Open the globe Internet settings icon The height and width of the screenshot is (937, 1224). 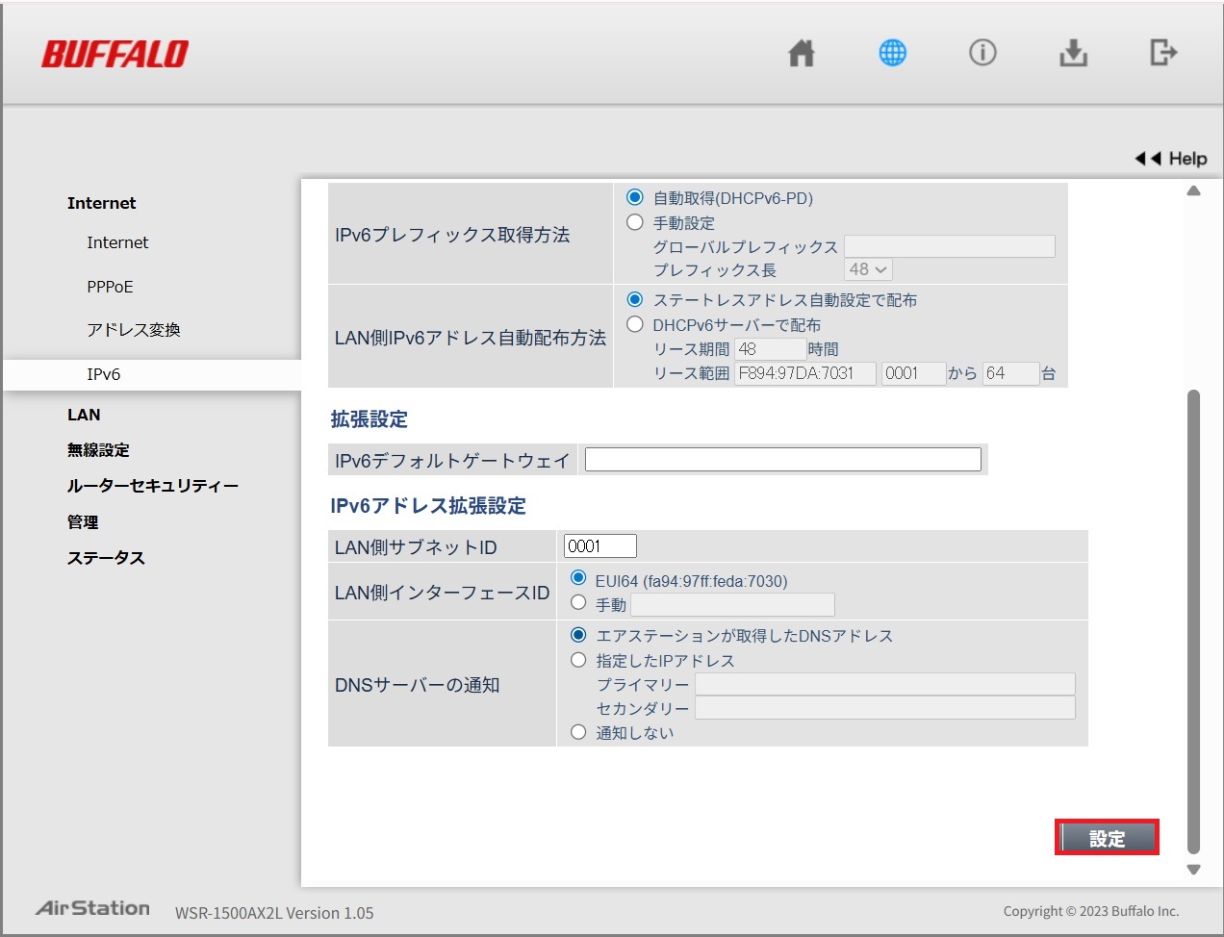[x=892, y=53]
